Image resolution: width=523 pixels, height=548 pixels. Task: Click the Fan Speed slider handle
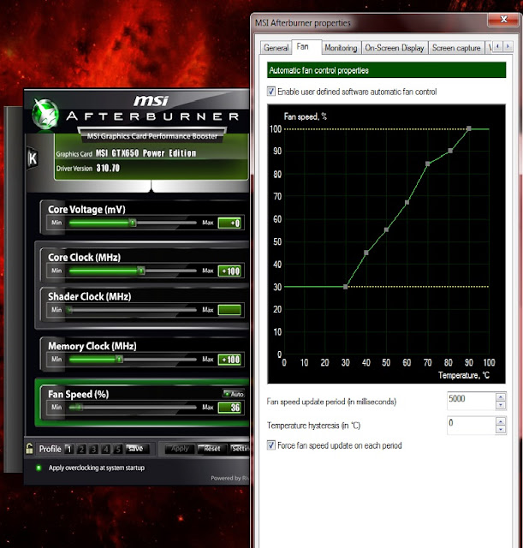coord(80,408)
